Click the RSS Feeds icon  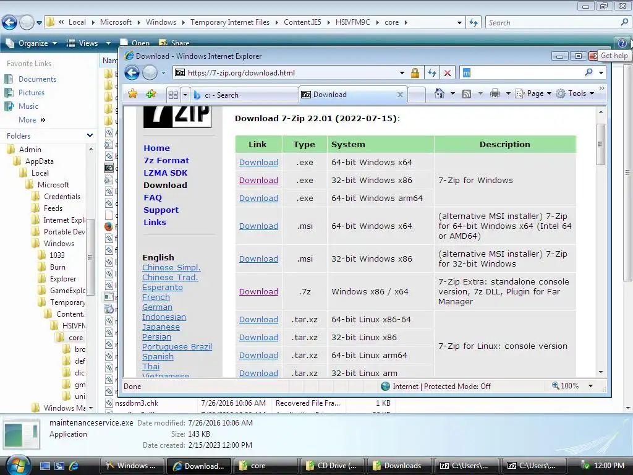466,94
